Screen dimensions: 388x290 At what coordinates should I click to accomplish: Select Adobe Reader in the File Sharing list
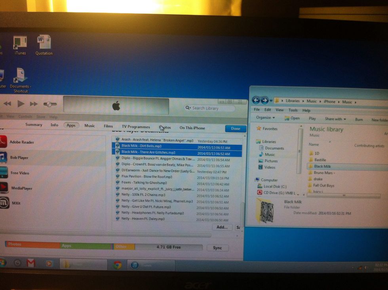point(22,142)
